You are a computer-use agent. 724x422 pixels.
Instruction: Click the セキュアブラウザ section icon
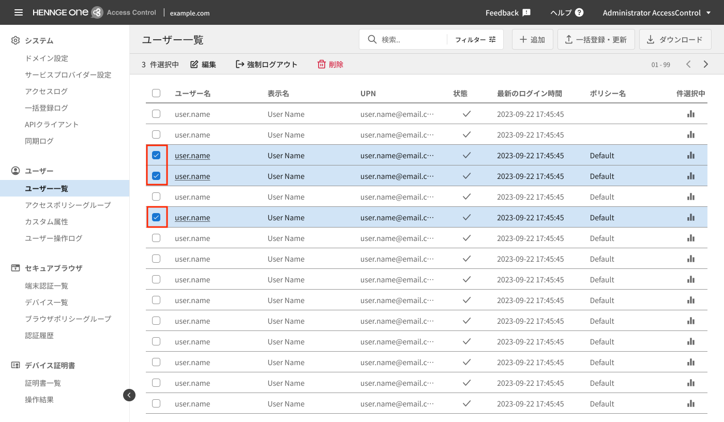pyautogui.click(x=16, y=268)
